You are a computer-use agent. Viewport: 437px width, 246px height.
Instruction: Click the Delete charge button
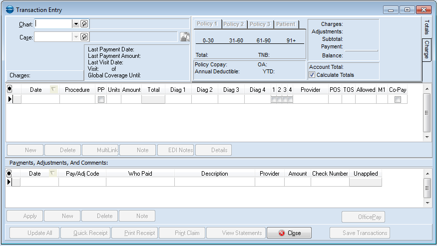[63, 150]
